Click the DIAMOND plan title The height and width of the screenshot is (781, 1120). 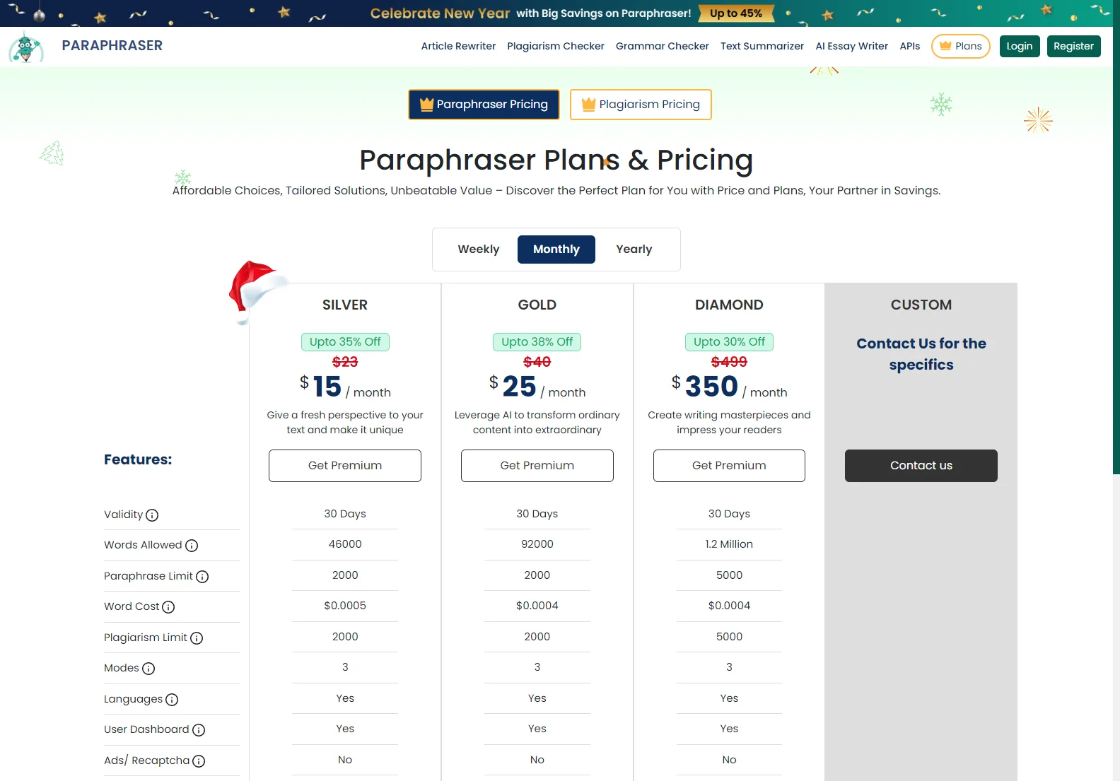(x=729, y=305)
